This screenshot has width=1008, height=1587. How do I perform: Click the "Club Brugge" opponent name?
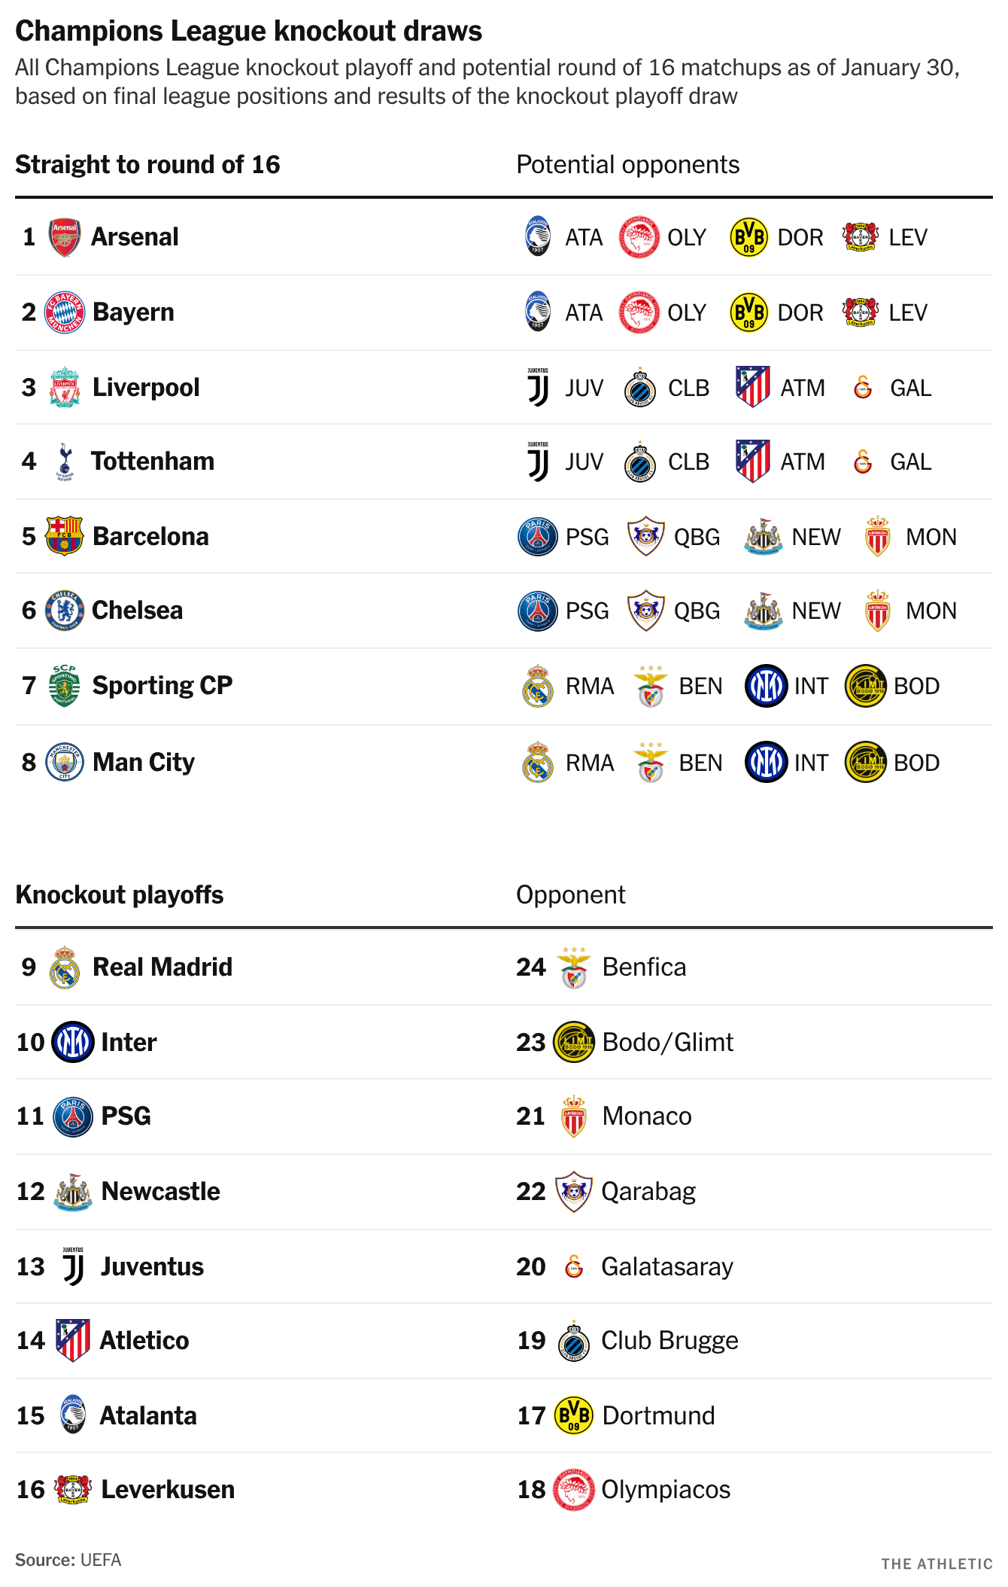tap(669, 1340)
